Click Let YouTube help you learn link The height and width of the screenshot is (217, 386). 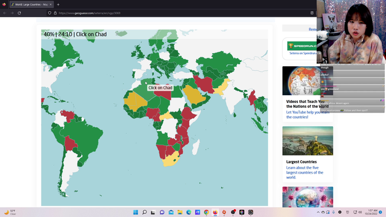click(x=308, y=115)
